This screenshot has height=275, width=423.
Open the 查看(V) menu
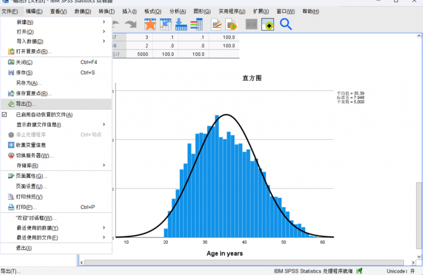click(x=58, y=11)
